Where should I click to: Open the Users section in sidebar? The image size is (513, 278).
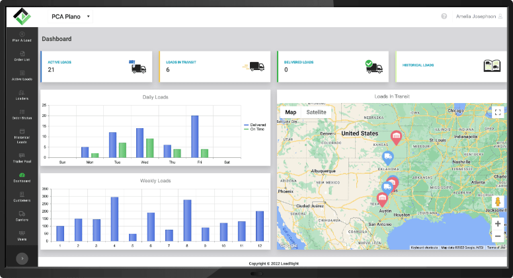22,236
